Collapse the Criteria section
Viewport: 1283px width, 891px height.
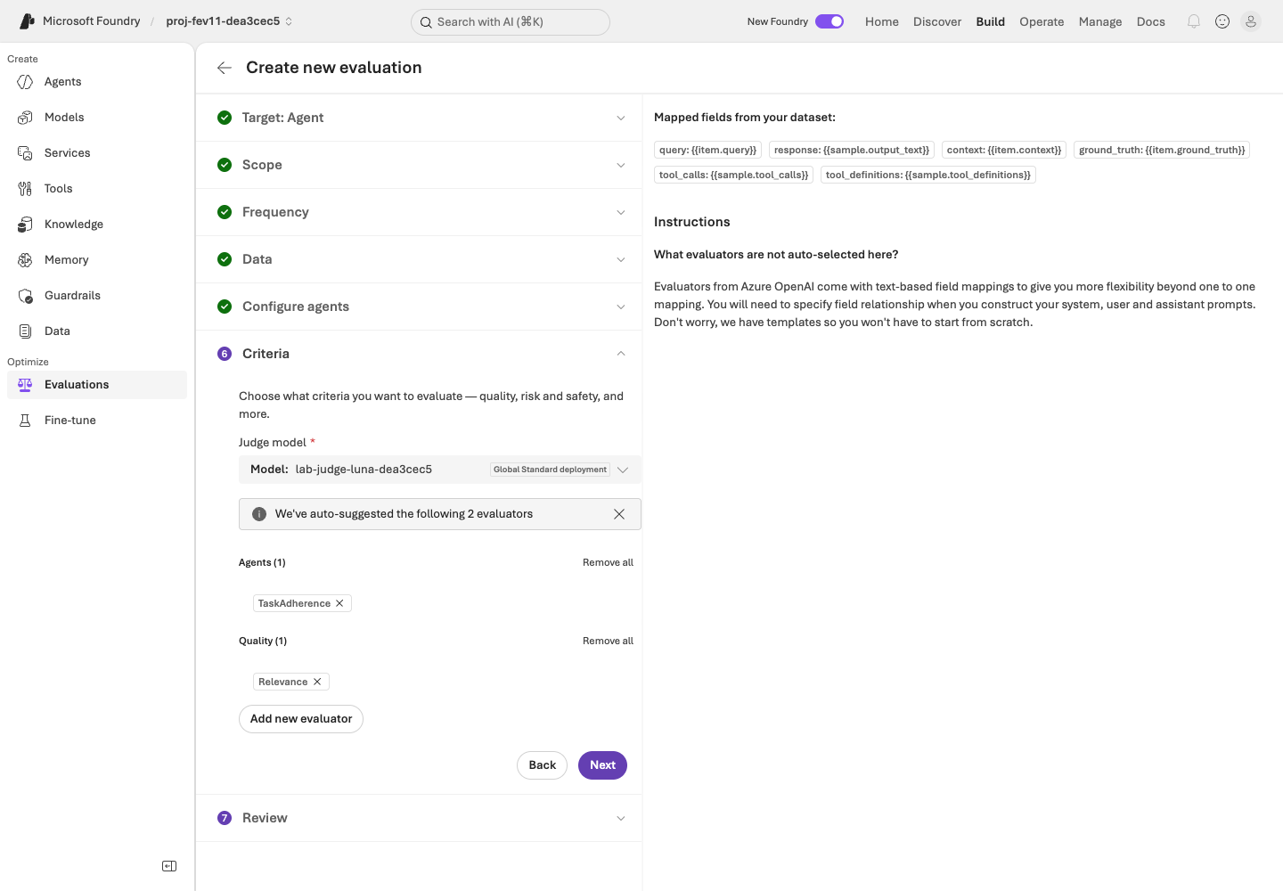419,354
